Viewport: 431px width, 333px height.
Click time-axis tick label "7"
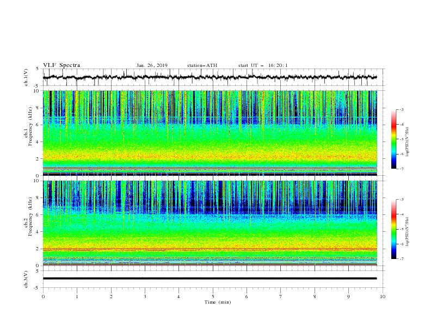pos(281,297)
